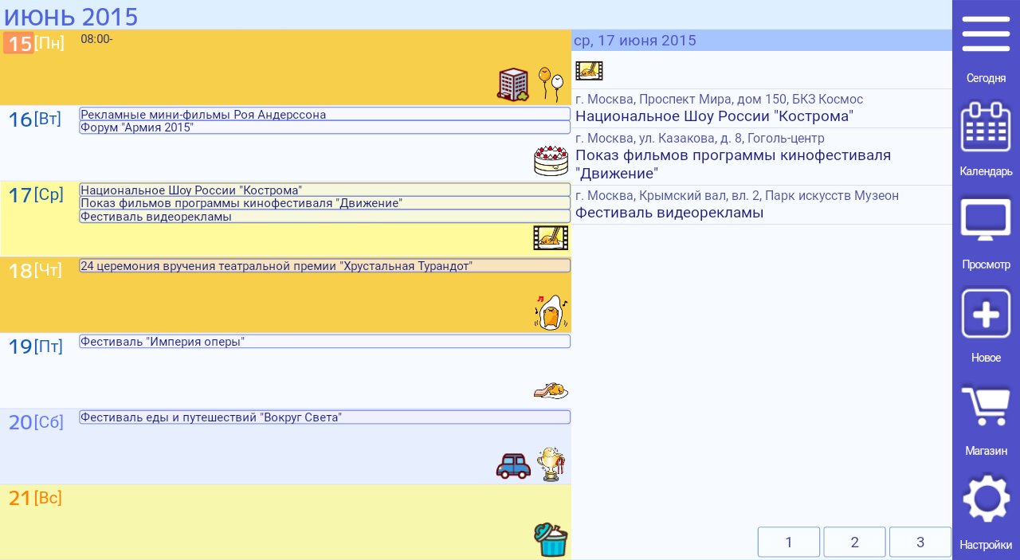Select day 20 [Сб]

coord(36,422)
